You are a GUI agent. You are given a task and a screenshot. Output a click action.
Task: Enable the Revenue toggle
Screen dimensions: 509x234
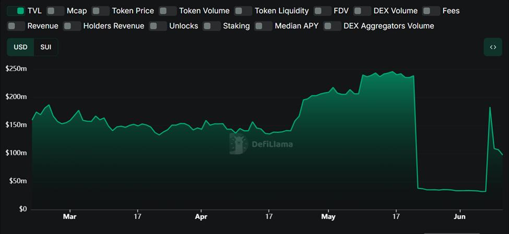tap(16, 26)
